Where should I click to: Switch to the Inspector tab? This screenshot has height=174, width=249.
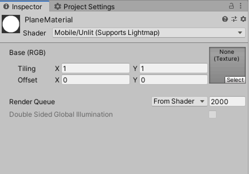[24, 7]
